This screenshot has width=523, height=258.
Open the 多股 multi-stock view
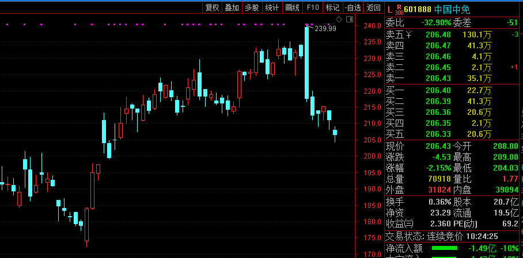(252, 7)
